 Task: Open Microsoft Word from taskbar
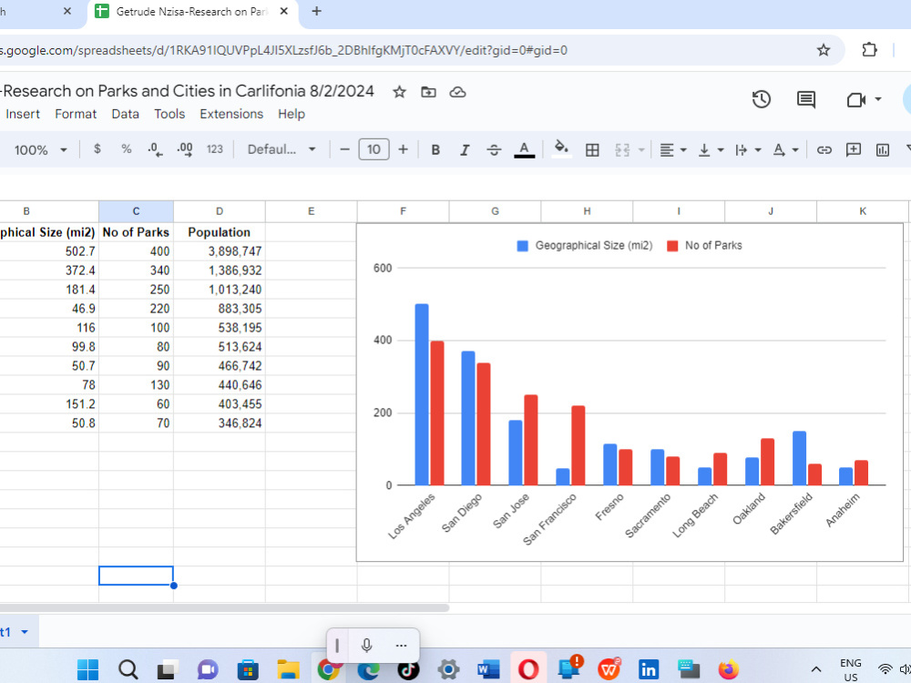click(488, 669)
